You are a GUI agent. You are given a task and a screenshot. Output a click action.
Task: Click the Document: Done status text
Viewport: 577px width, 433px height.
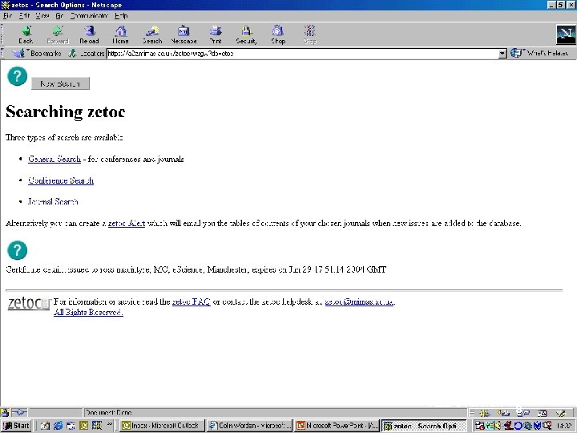point(108,413)
